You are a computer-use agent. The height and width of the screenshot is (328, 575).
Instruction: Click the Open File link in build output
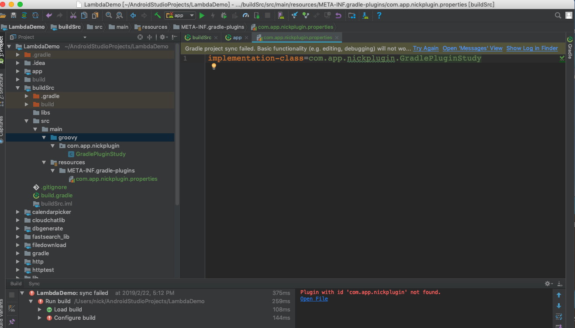click(x=314, y=299)
